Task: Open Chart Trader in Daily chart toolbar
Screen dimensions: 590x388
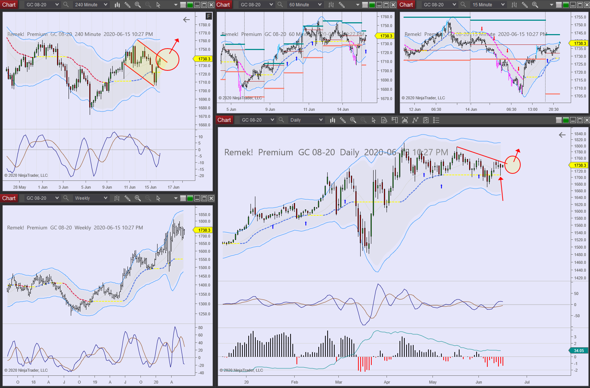Action: point(395,120)
